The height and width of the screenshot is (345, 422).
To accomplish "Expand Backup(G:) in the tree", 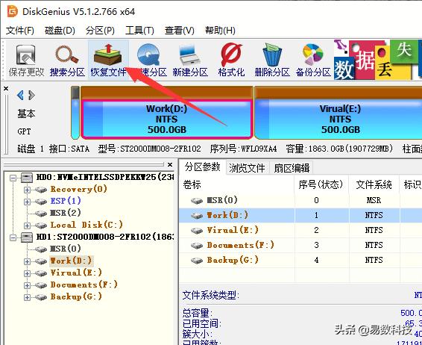I will coord(27,297).
